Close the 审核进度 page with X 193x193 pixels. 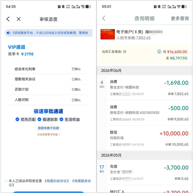(x=19, y=19)
